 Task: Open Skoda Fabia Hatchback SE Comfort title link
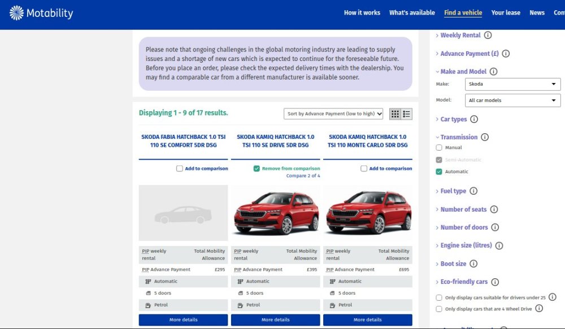(184, 141)
